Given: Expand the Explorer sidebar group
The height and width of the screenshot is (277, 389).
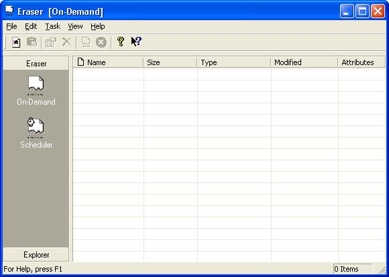Looking at the screenshot, I should pos(36,254).
